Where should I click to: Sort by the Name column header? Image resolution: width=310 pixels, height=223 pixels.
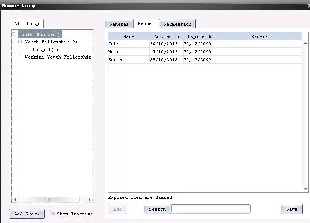[x=129, y=36]
